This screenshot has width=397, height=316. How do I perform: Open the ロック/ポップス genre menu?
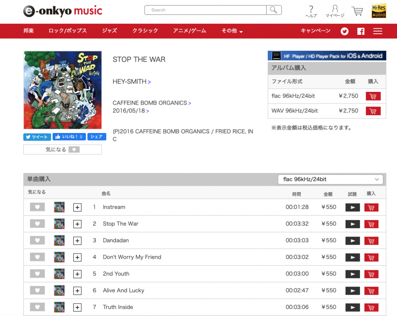[x=67, y=31]
